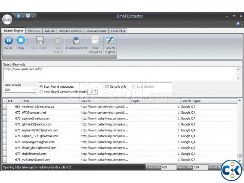Click source URL of row 669
The height and width of the screenshot is (183, 244).
coord(104,107)
